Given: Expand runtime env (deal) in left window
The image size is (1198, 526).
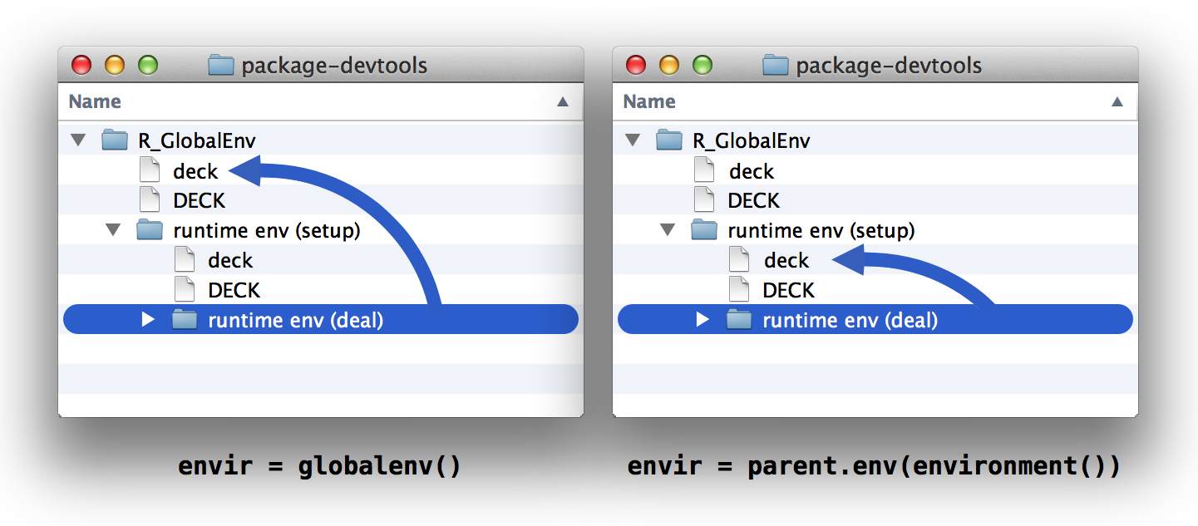Looking at the screenshot, I should (149, 319).
